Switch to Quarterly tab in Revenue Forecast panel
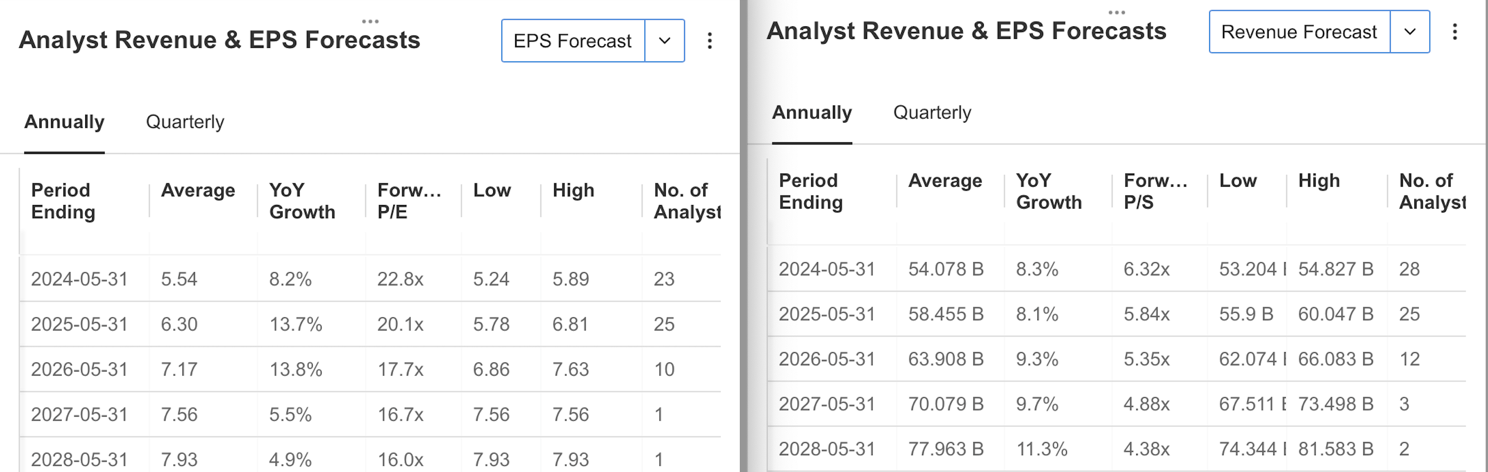Viewport: 1488px width, 472px height. pos(932,112)
